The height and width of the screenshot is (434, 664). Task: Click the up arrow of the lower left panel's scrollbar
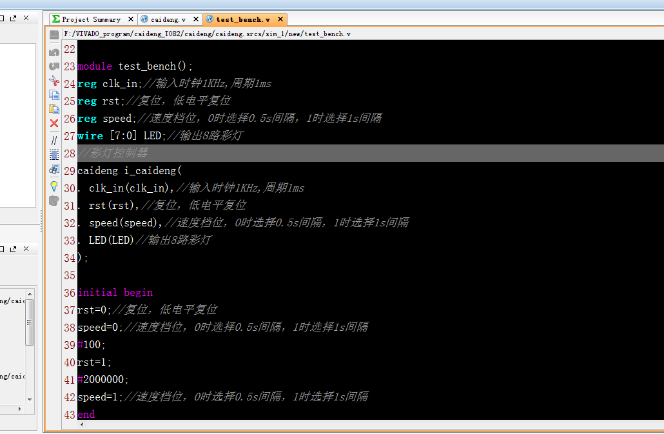click(x=30, y=293)
